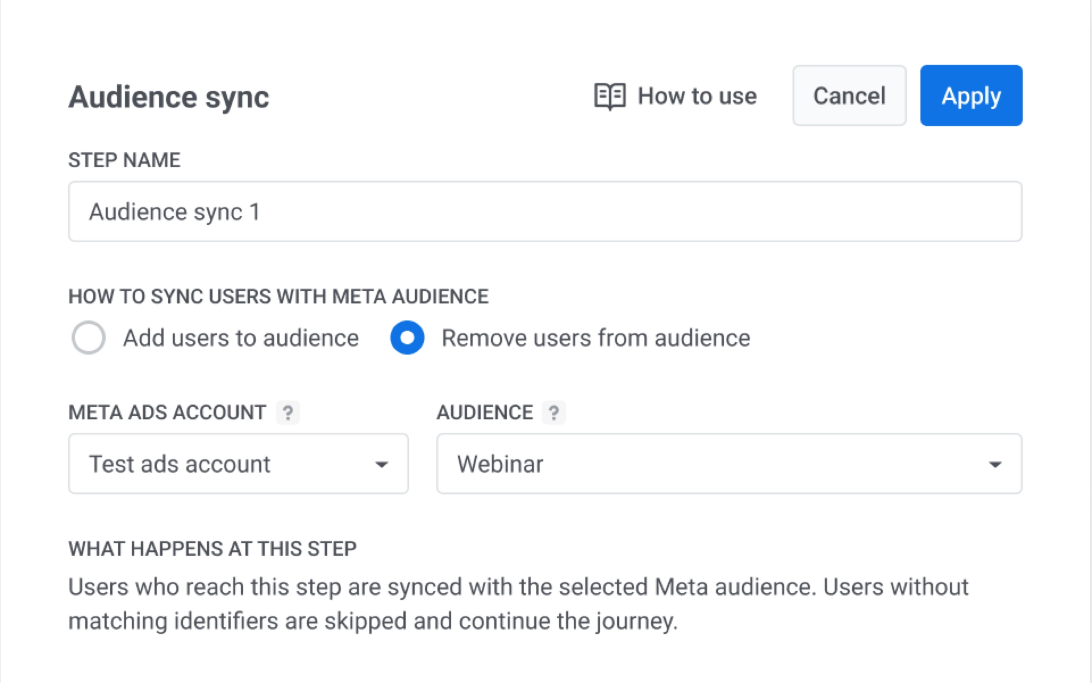The image size is (1092, 683).
Task: Show help tooltip for Audience field
Action: [x=553, y=413]
